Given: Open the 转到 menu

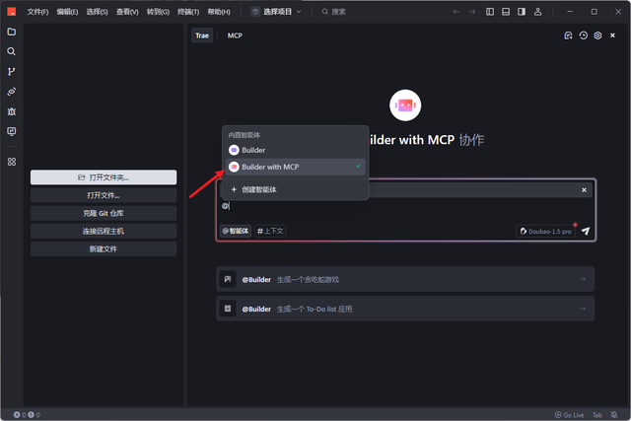Looking at the screenshot, I should pyautogui.click(x=158, y=12).
